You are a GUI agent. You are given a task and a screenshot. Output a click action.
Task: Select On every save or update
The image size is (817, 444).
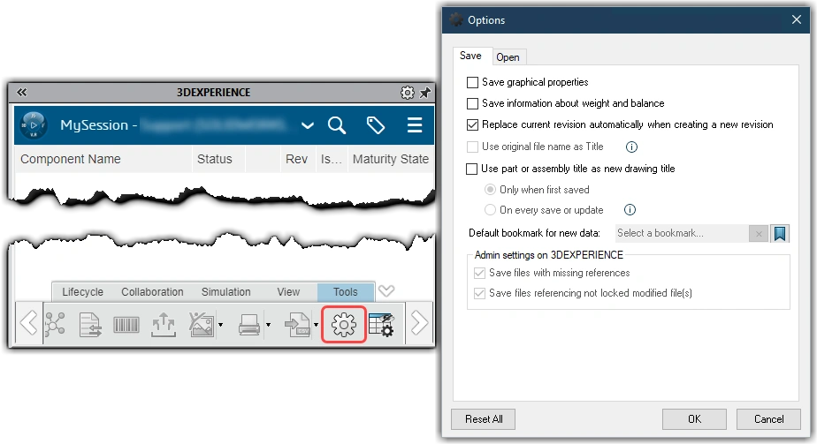(491, 210)
